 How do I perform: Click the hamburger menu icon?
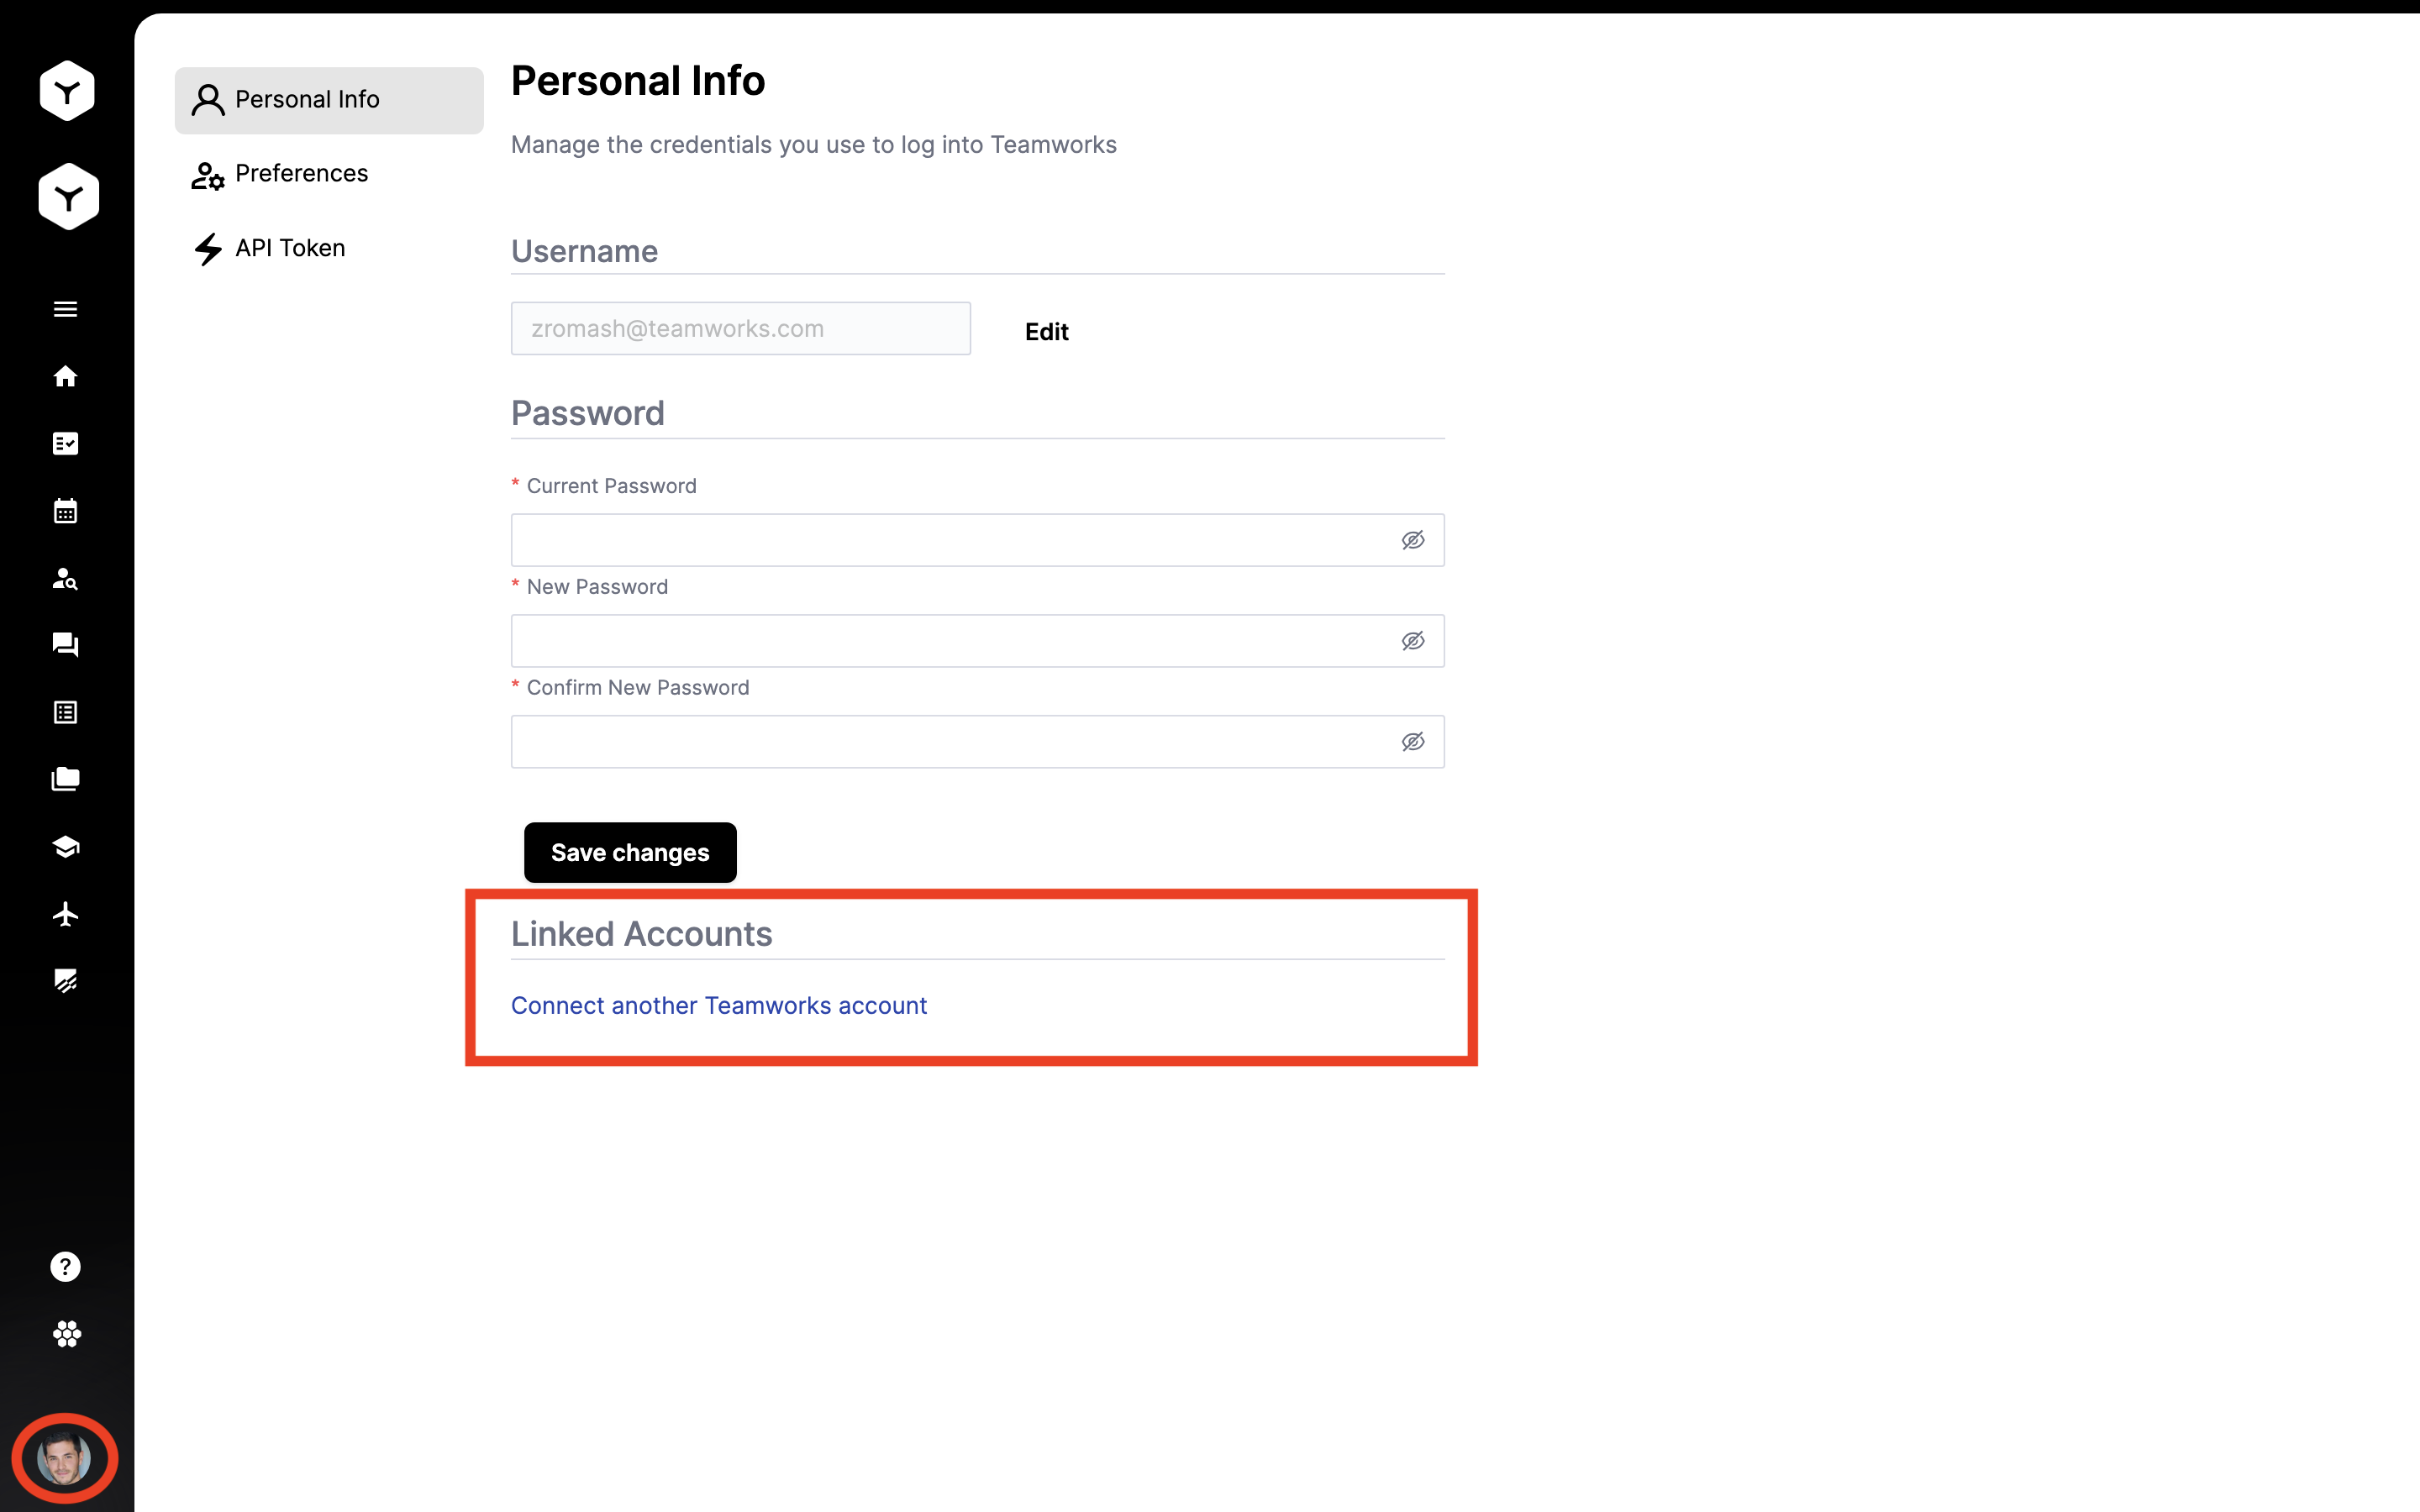click(x=64, y=309)
